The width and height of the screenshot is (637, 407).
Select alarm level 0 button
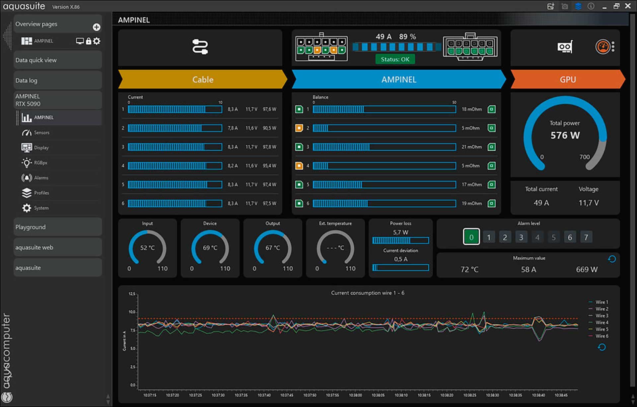tap(471, 237)
